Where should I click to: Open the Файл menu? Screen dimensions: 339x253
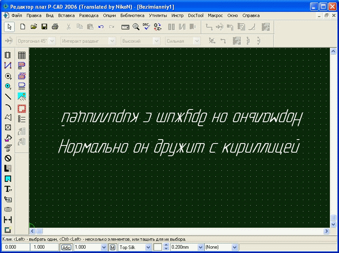click(x=17, y=15)
